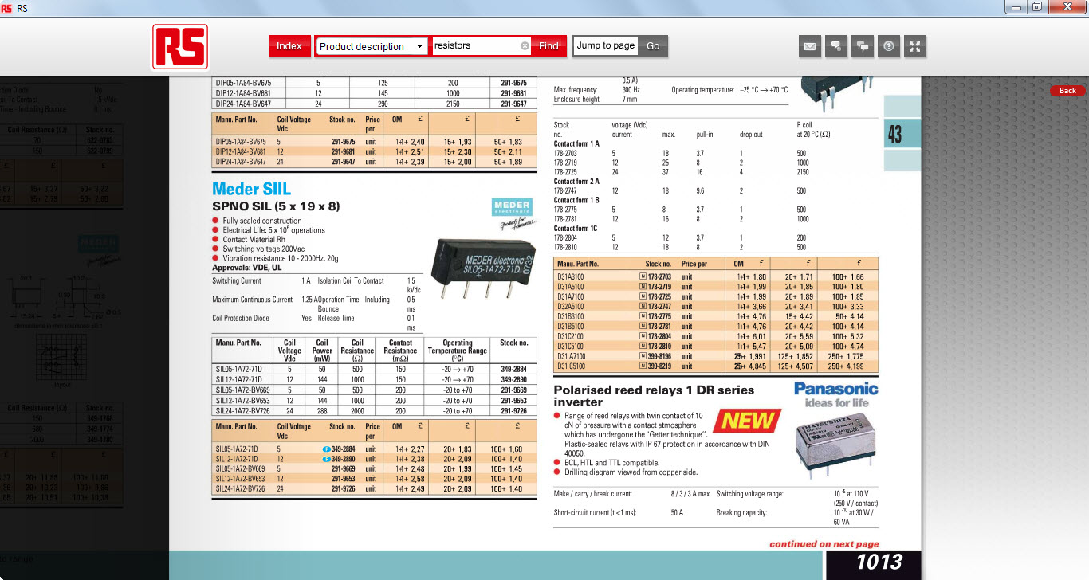Open help with the question mark icon
This screenshot has height=580, width=1089.
tap(889, 46)
